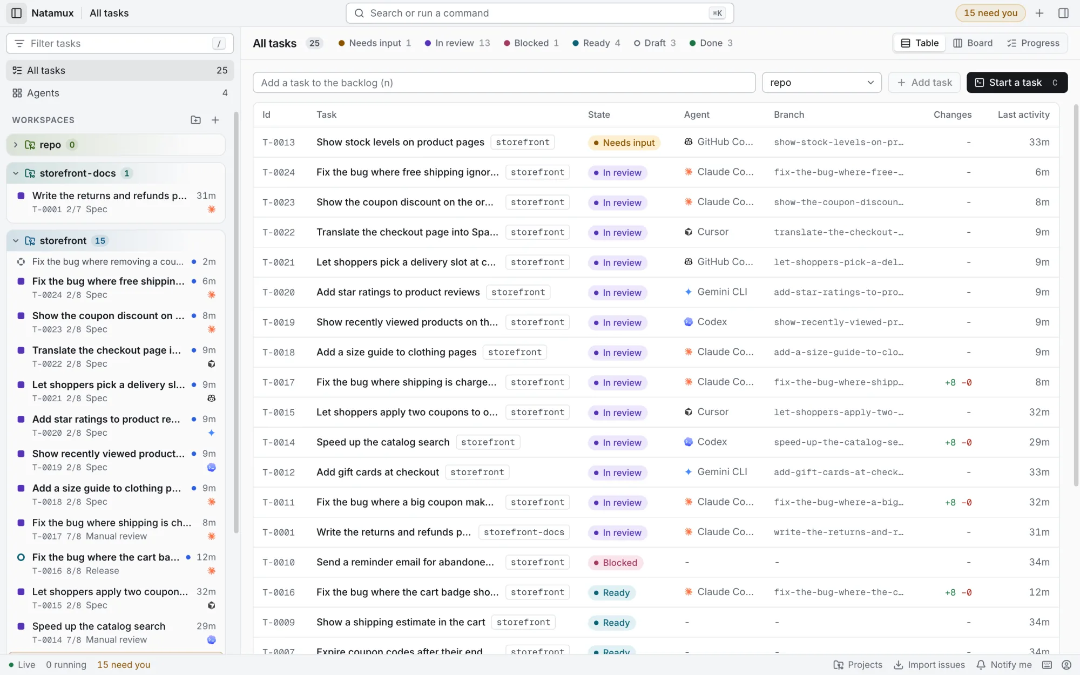Filter by In review status

(457, 43)
